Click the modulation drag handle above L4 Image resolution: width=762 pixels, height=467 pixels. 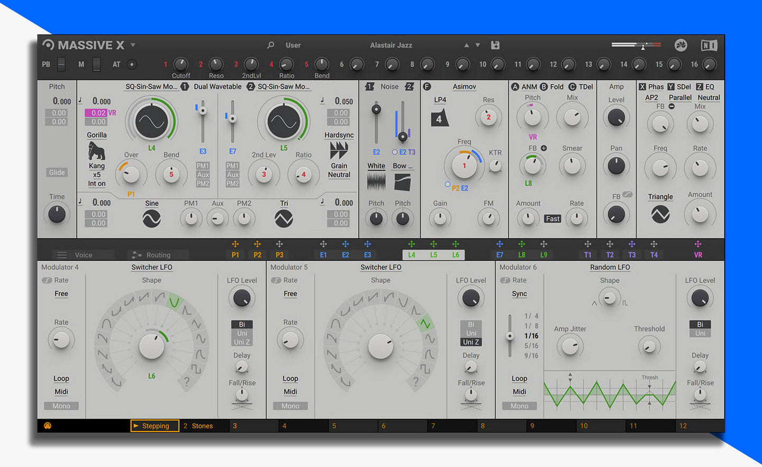[411, 244]
